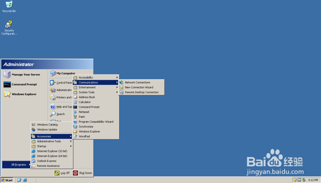Image resolution: width=321 pixels, height=183 pixels.
Task: Click the Administrative Tools icon in right column
Action: tap(53, 90)
